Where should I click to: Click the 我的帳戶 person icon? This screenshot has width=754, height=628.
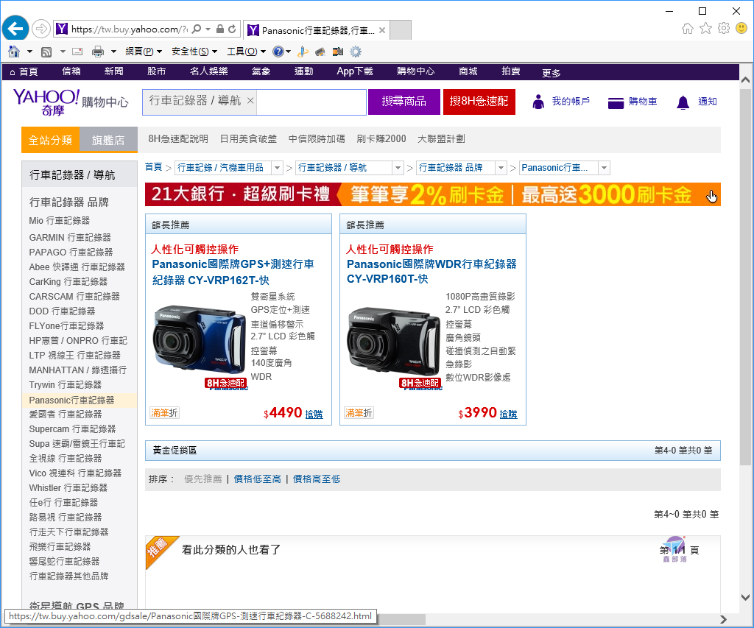538,102
